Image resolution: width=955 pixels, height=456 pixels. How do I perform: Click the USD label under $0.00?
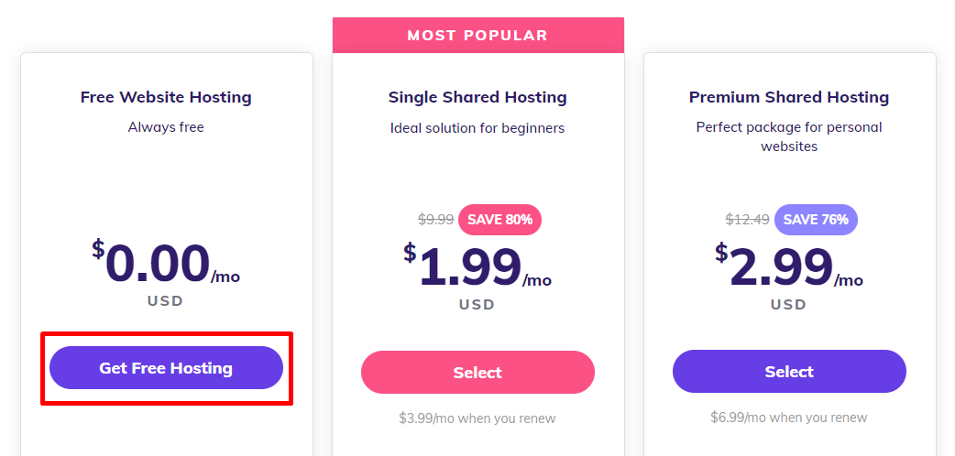click(166, 300)
